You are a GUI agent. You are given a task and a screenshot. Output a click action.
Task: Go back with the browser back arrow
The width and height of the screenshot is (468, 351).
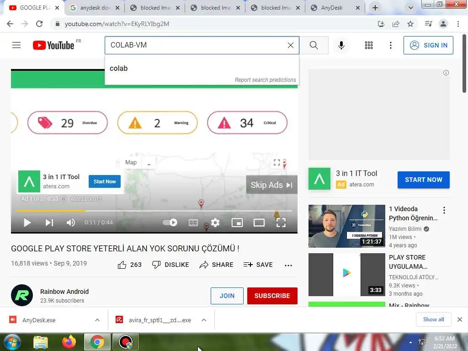pos(10,24)
